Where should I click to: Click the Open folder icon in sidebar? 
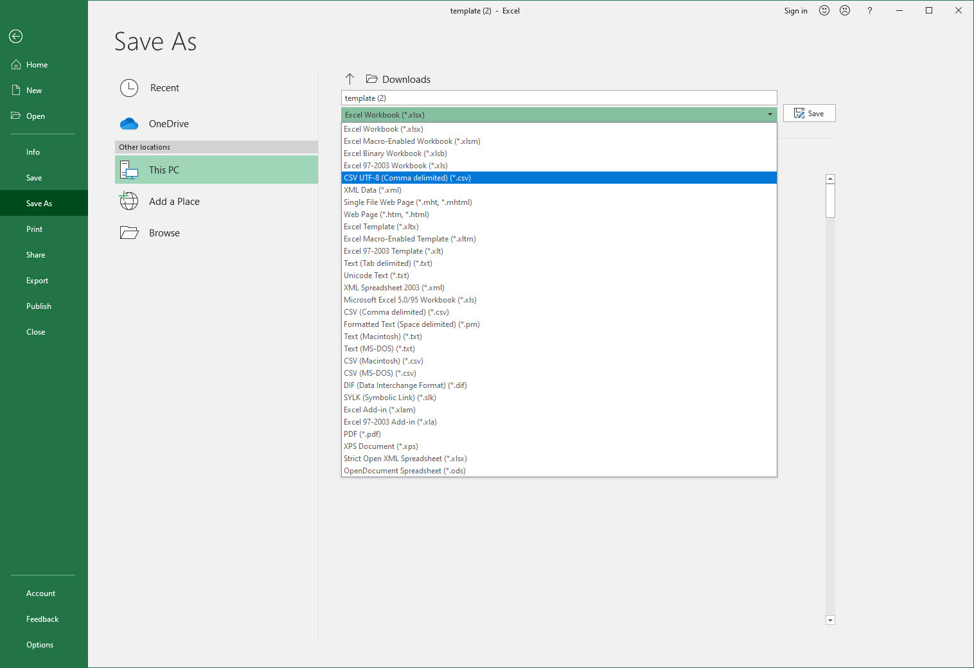(16, 116)
